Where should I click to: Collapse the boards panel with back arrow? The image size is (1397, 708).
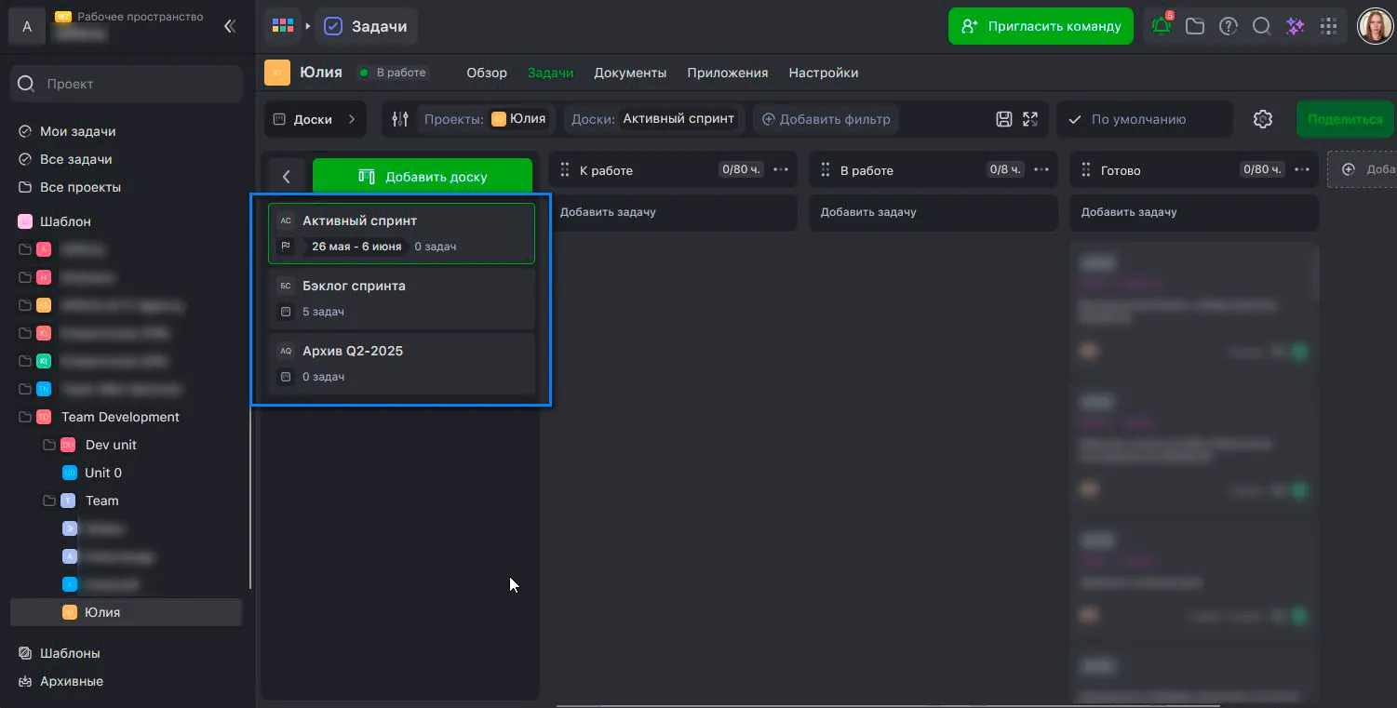pos(287,176)
